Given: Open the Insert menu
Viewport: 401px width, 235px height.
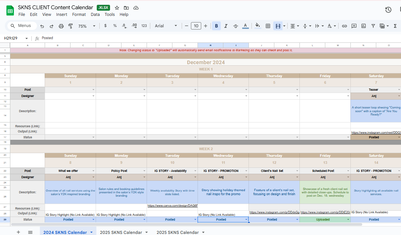Looking at the screenshot, I should [62, 14].
